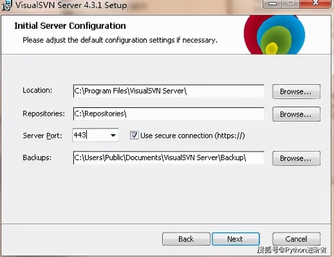Viewport: 334px width, 257px height.
Task: Browse for the Location folder
Action: pyautogui.click(x=296, y=91)
